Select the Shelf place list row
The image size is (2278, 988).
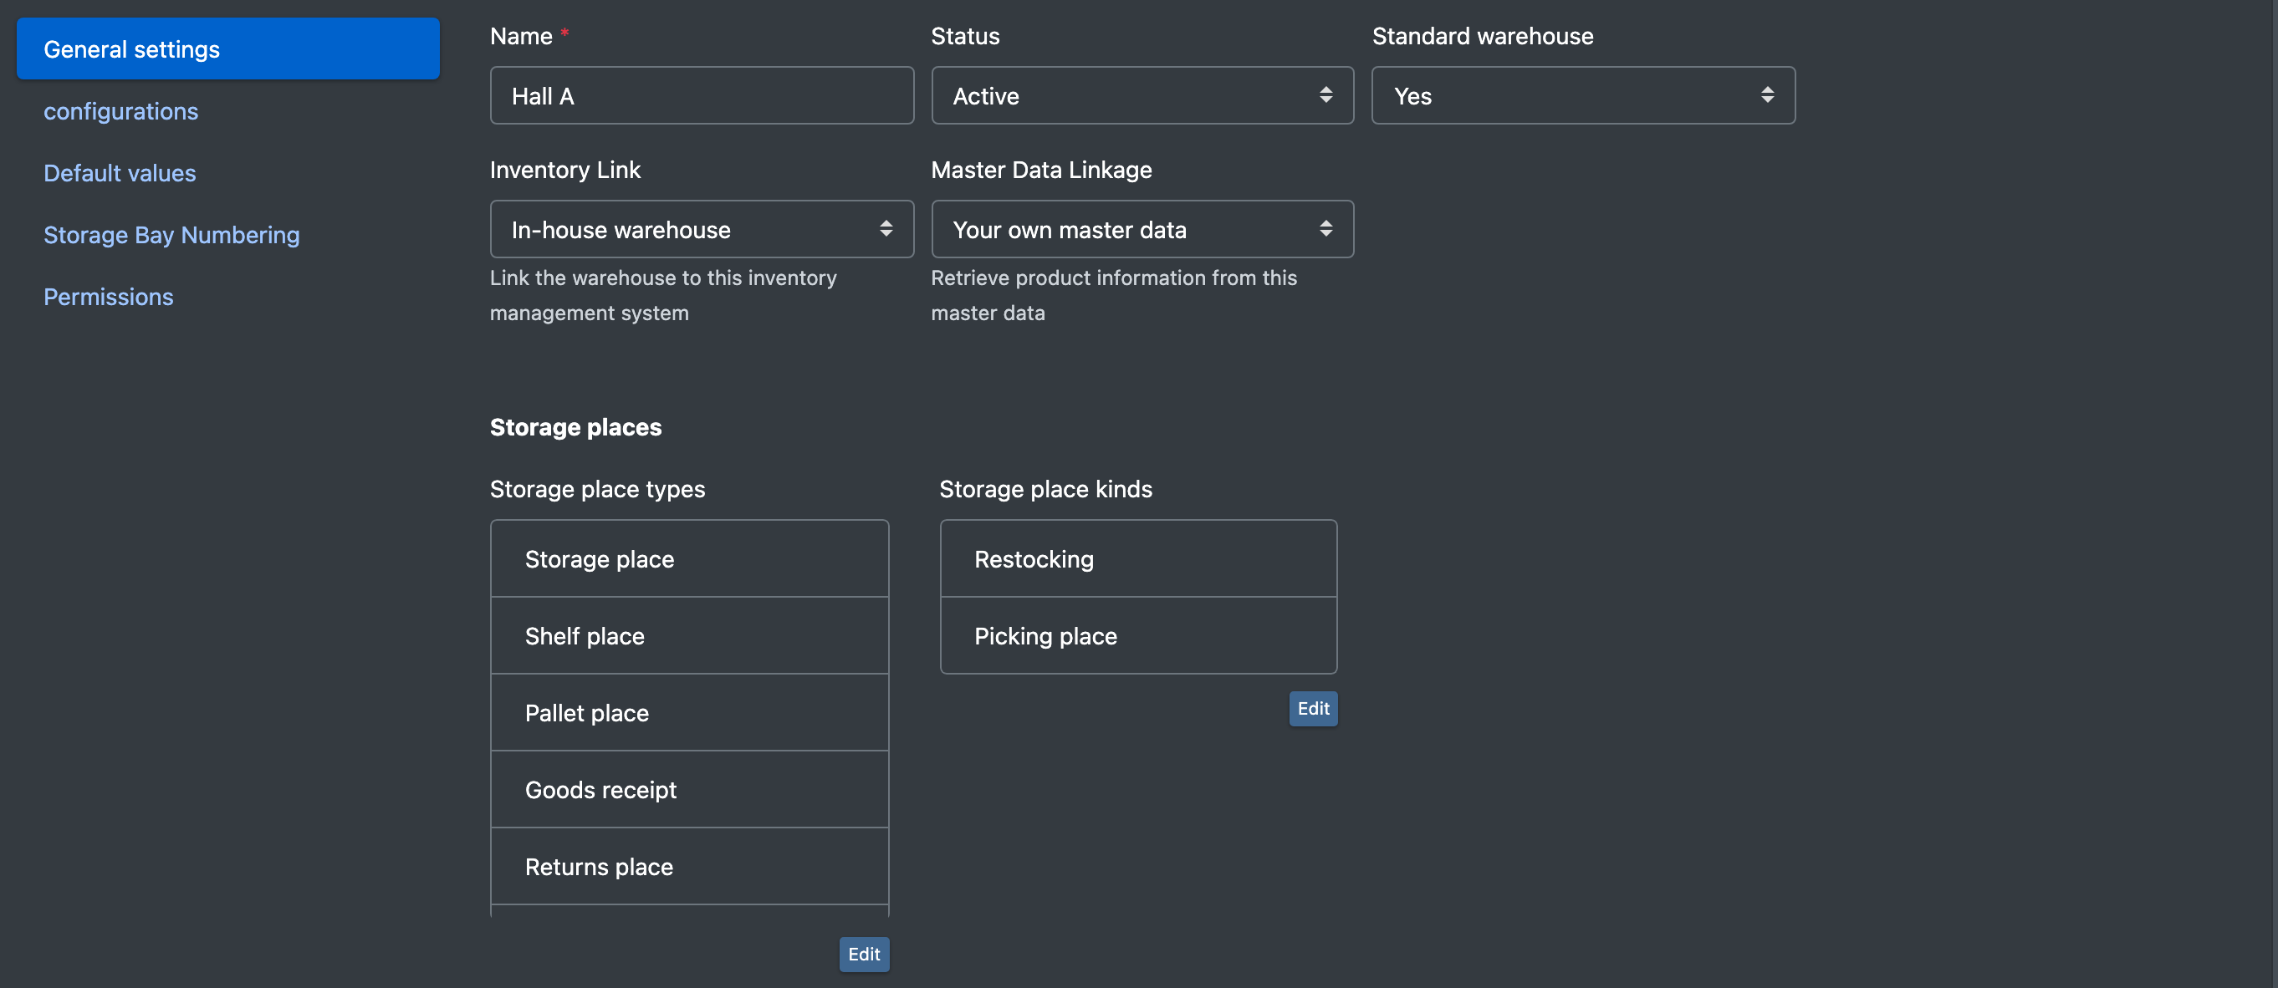tap(689, 635)
